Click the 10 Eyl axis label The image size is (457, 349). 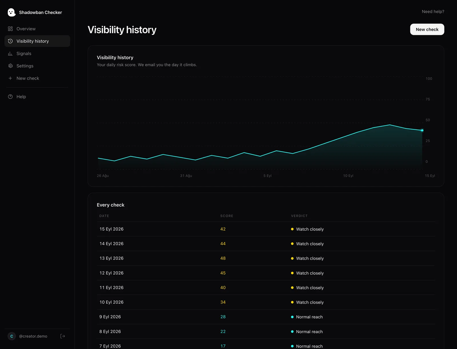click(348, 176)
